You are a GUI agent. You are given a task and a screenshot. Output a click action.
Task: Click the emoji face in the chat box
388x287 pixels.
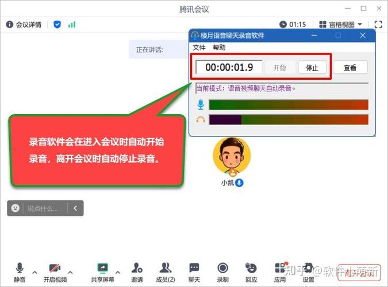tap(15, 208)
